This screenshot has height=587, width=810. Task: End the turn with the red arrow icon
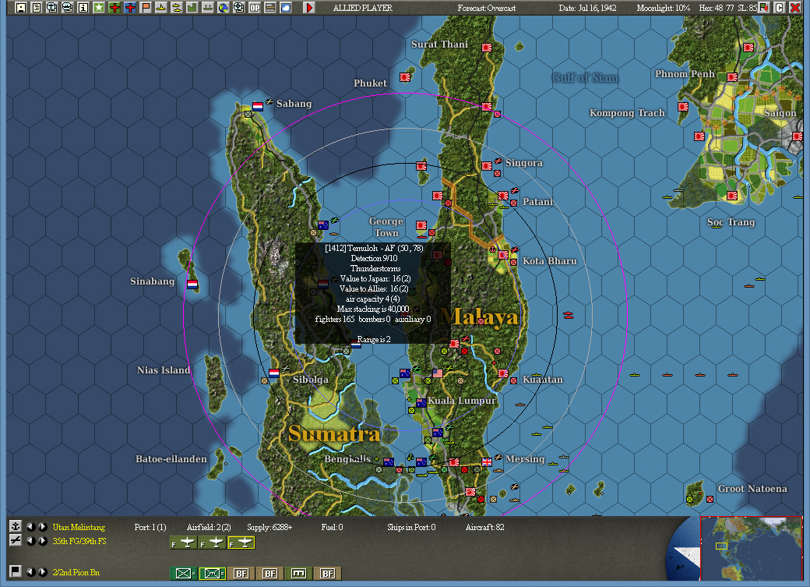(308, 10)
